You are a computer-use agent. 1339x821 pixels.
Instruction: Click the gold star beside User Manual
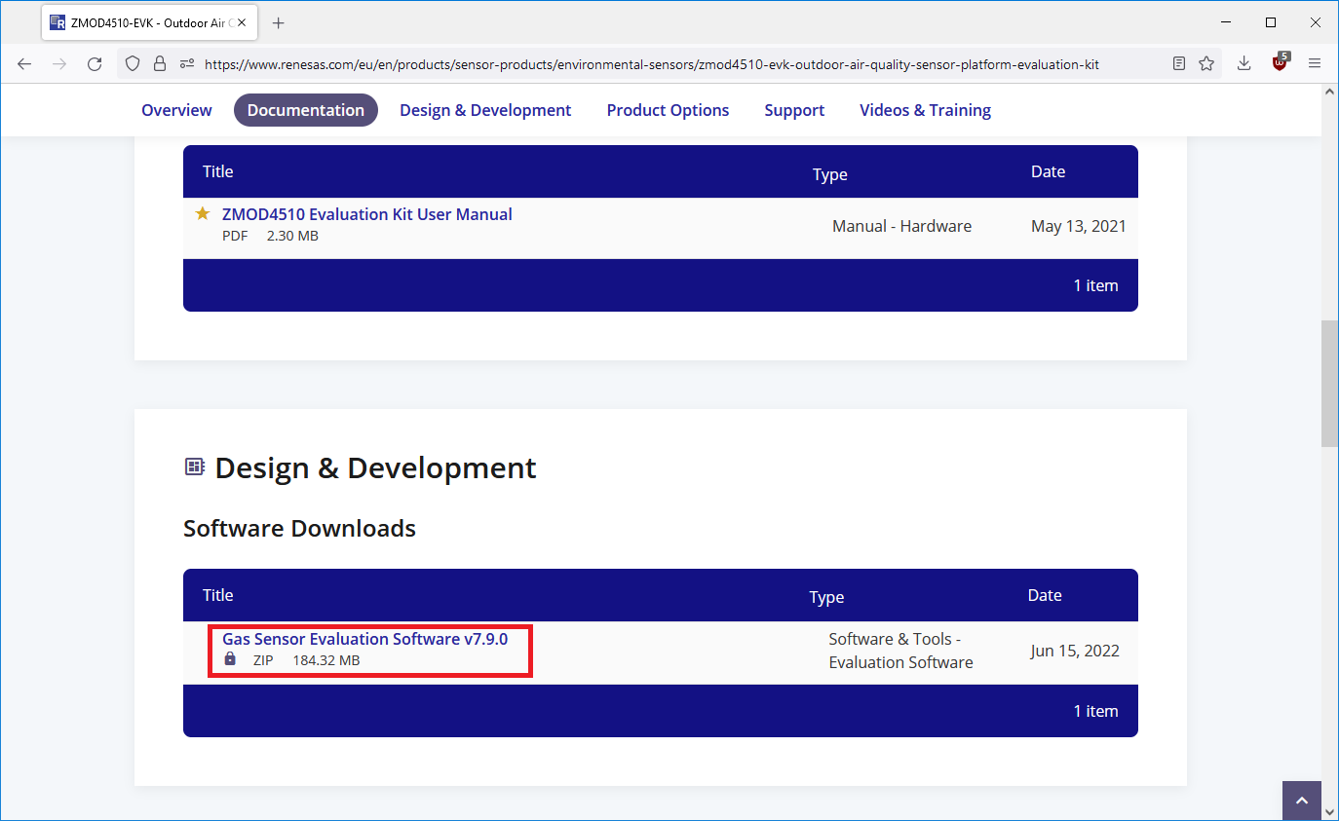pos(203,213)
